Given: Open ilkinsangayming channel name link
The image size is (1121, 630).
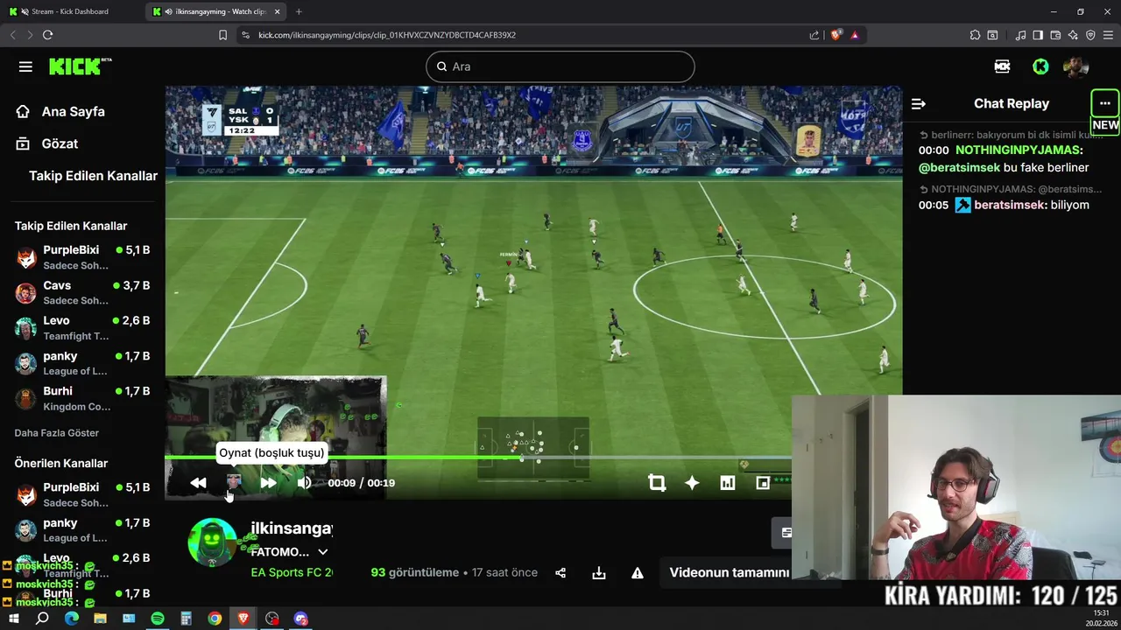Looking at the screenshot, I should (x=292, y=528).
